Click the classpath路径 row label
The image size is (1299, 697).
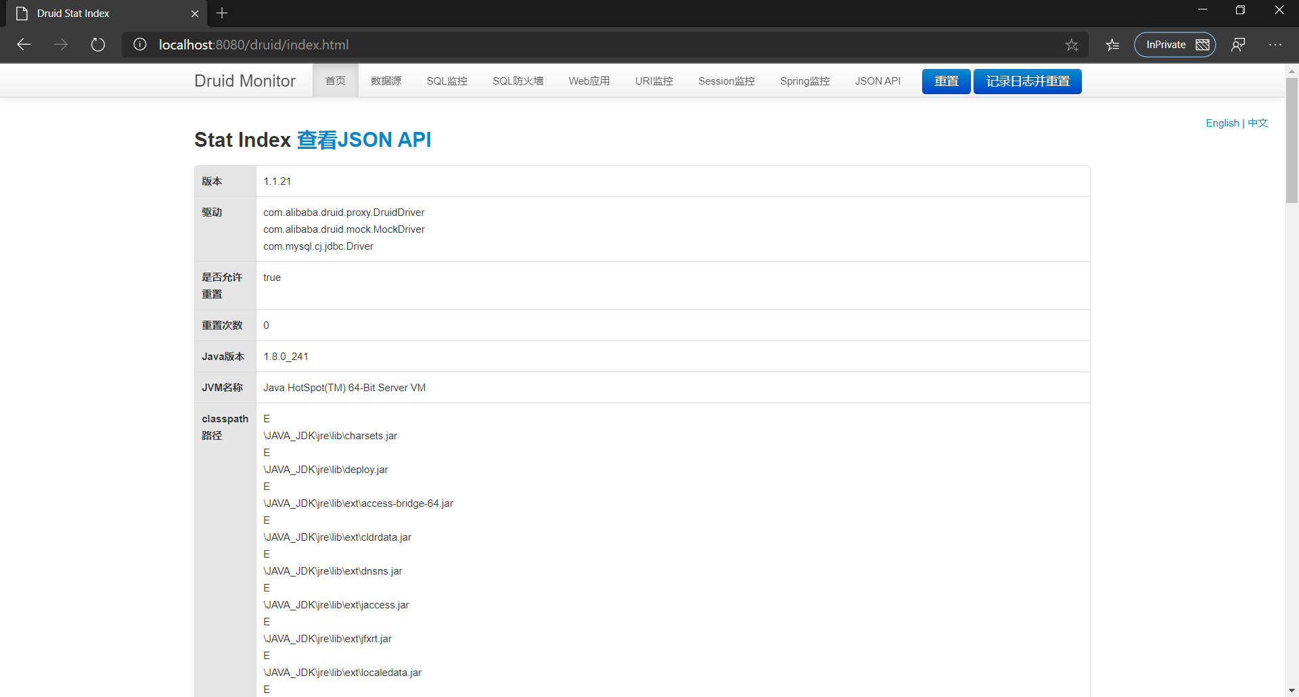tap(225, 427)
